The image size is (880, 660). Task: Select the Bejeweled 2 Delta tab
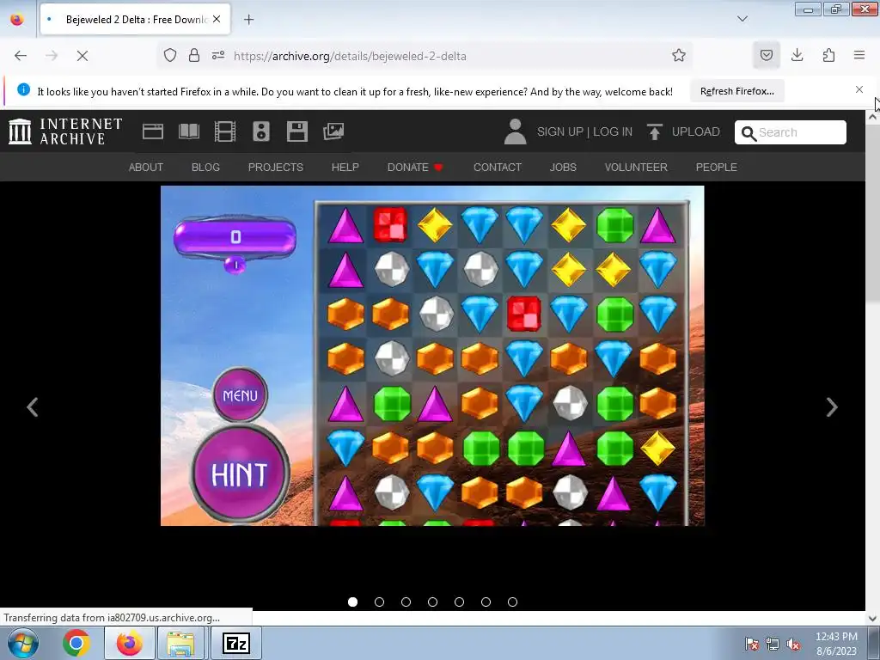click(135, 20)
